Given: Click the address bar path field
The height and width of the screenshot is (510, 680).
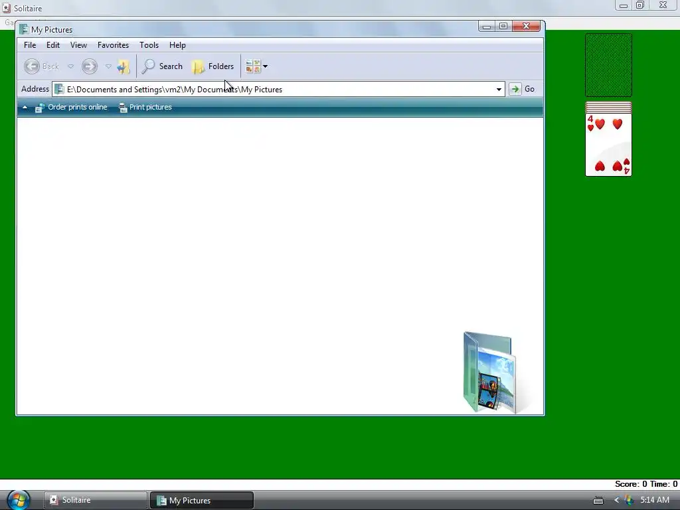Looking at the screenshot, I should 278,90.
